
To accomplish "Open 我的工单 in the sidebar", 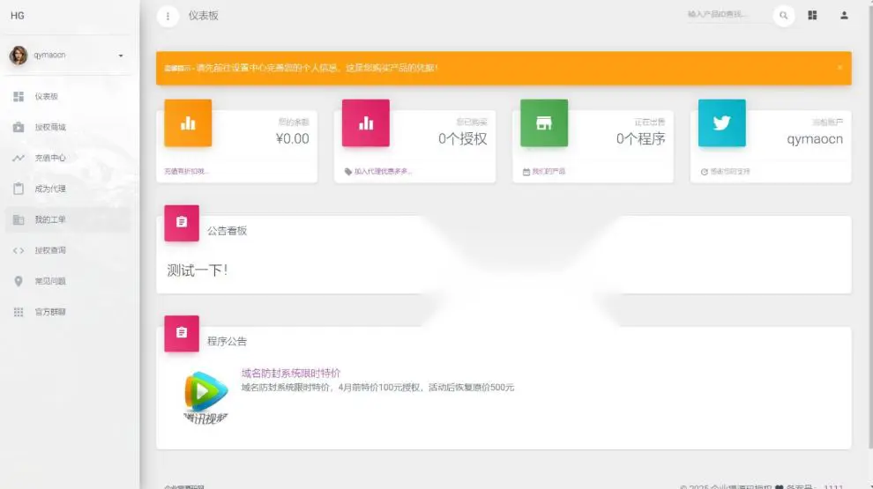I will pos(68,219).
